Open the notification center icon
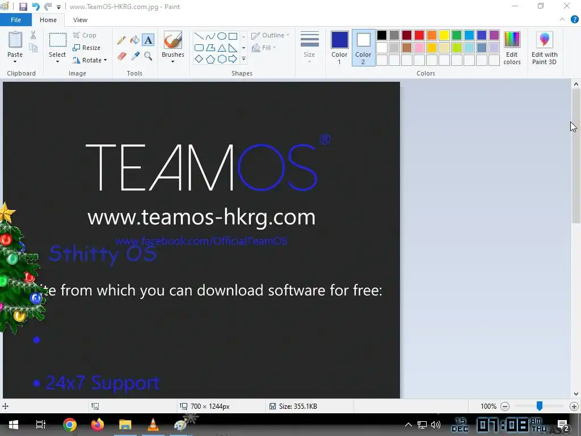This screenshot has width=581, height=436. click(563, 425)
